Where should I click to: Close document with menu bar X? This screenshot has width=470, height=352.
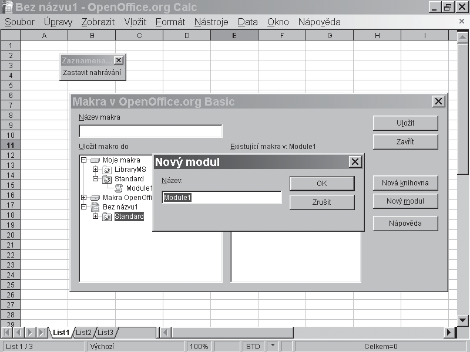[x=462, y=21]
